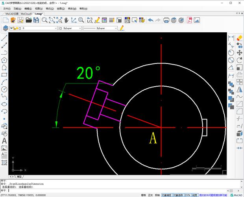Click the Print icon
The height and width of the screenshot is (197, 244).
point(166,20)
